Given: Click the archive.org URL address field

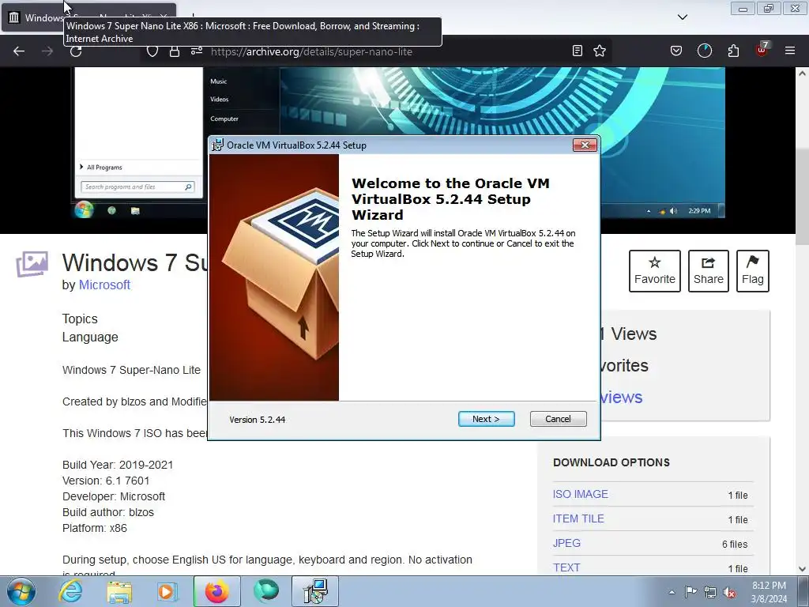Looking at the screenshot, I should click(311, 51).
